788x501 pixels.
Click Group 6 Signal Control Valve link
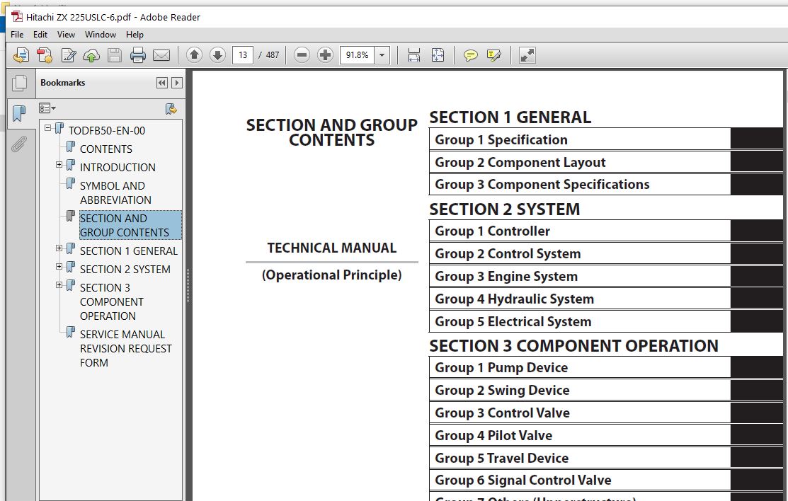click(x=523, y=480)
